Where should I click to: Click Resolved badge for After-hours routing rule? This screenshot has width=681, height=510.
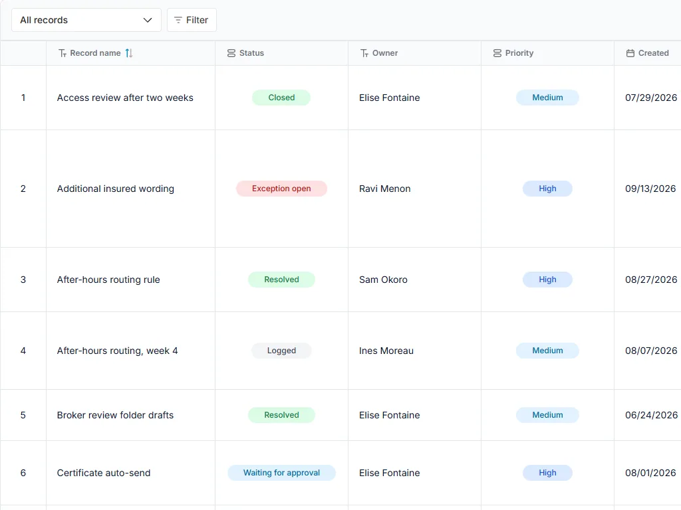pos(281,280)
